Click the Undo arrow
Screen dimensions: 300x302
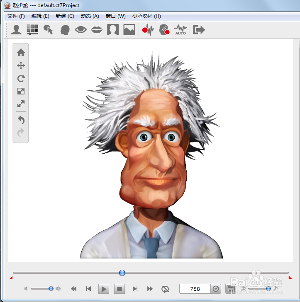(x=21, y=120)
